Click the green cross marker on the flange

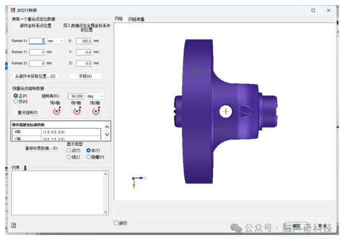pyautogui.click(x=196, y=70)
